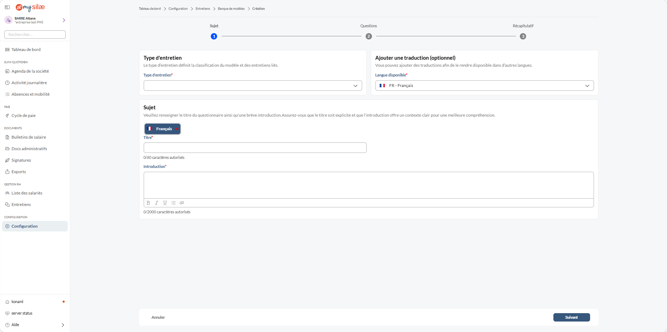This screenshot has height=332, width=667.
Task: Insert a link in Introduction editor
Action: coord(182,203)
